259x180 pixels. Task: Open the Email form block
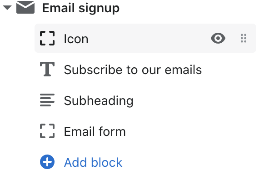pyautogui.click(x=95, y=131)
